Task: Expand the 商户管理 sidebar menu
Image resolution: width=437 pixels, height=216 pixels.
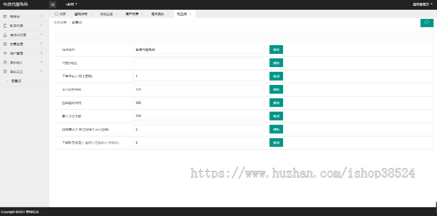Action: [x=42, y=53]
